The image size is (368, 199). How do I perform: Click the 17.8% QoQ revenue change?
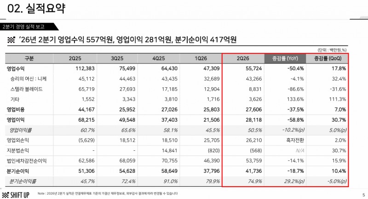[x=339, y=68]
